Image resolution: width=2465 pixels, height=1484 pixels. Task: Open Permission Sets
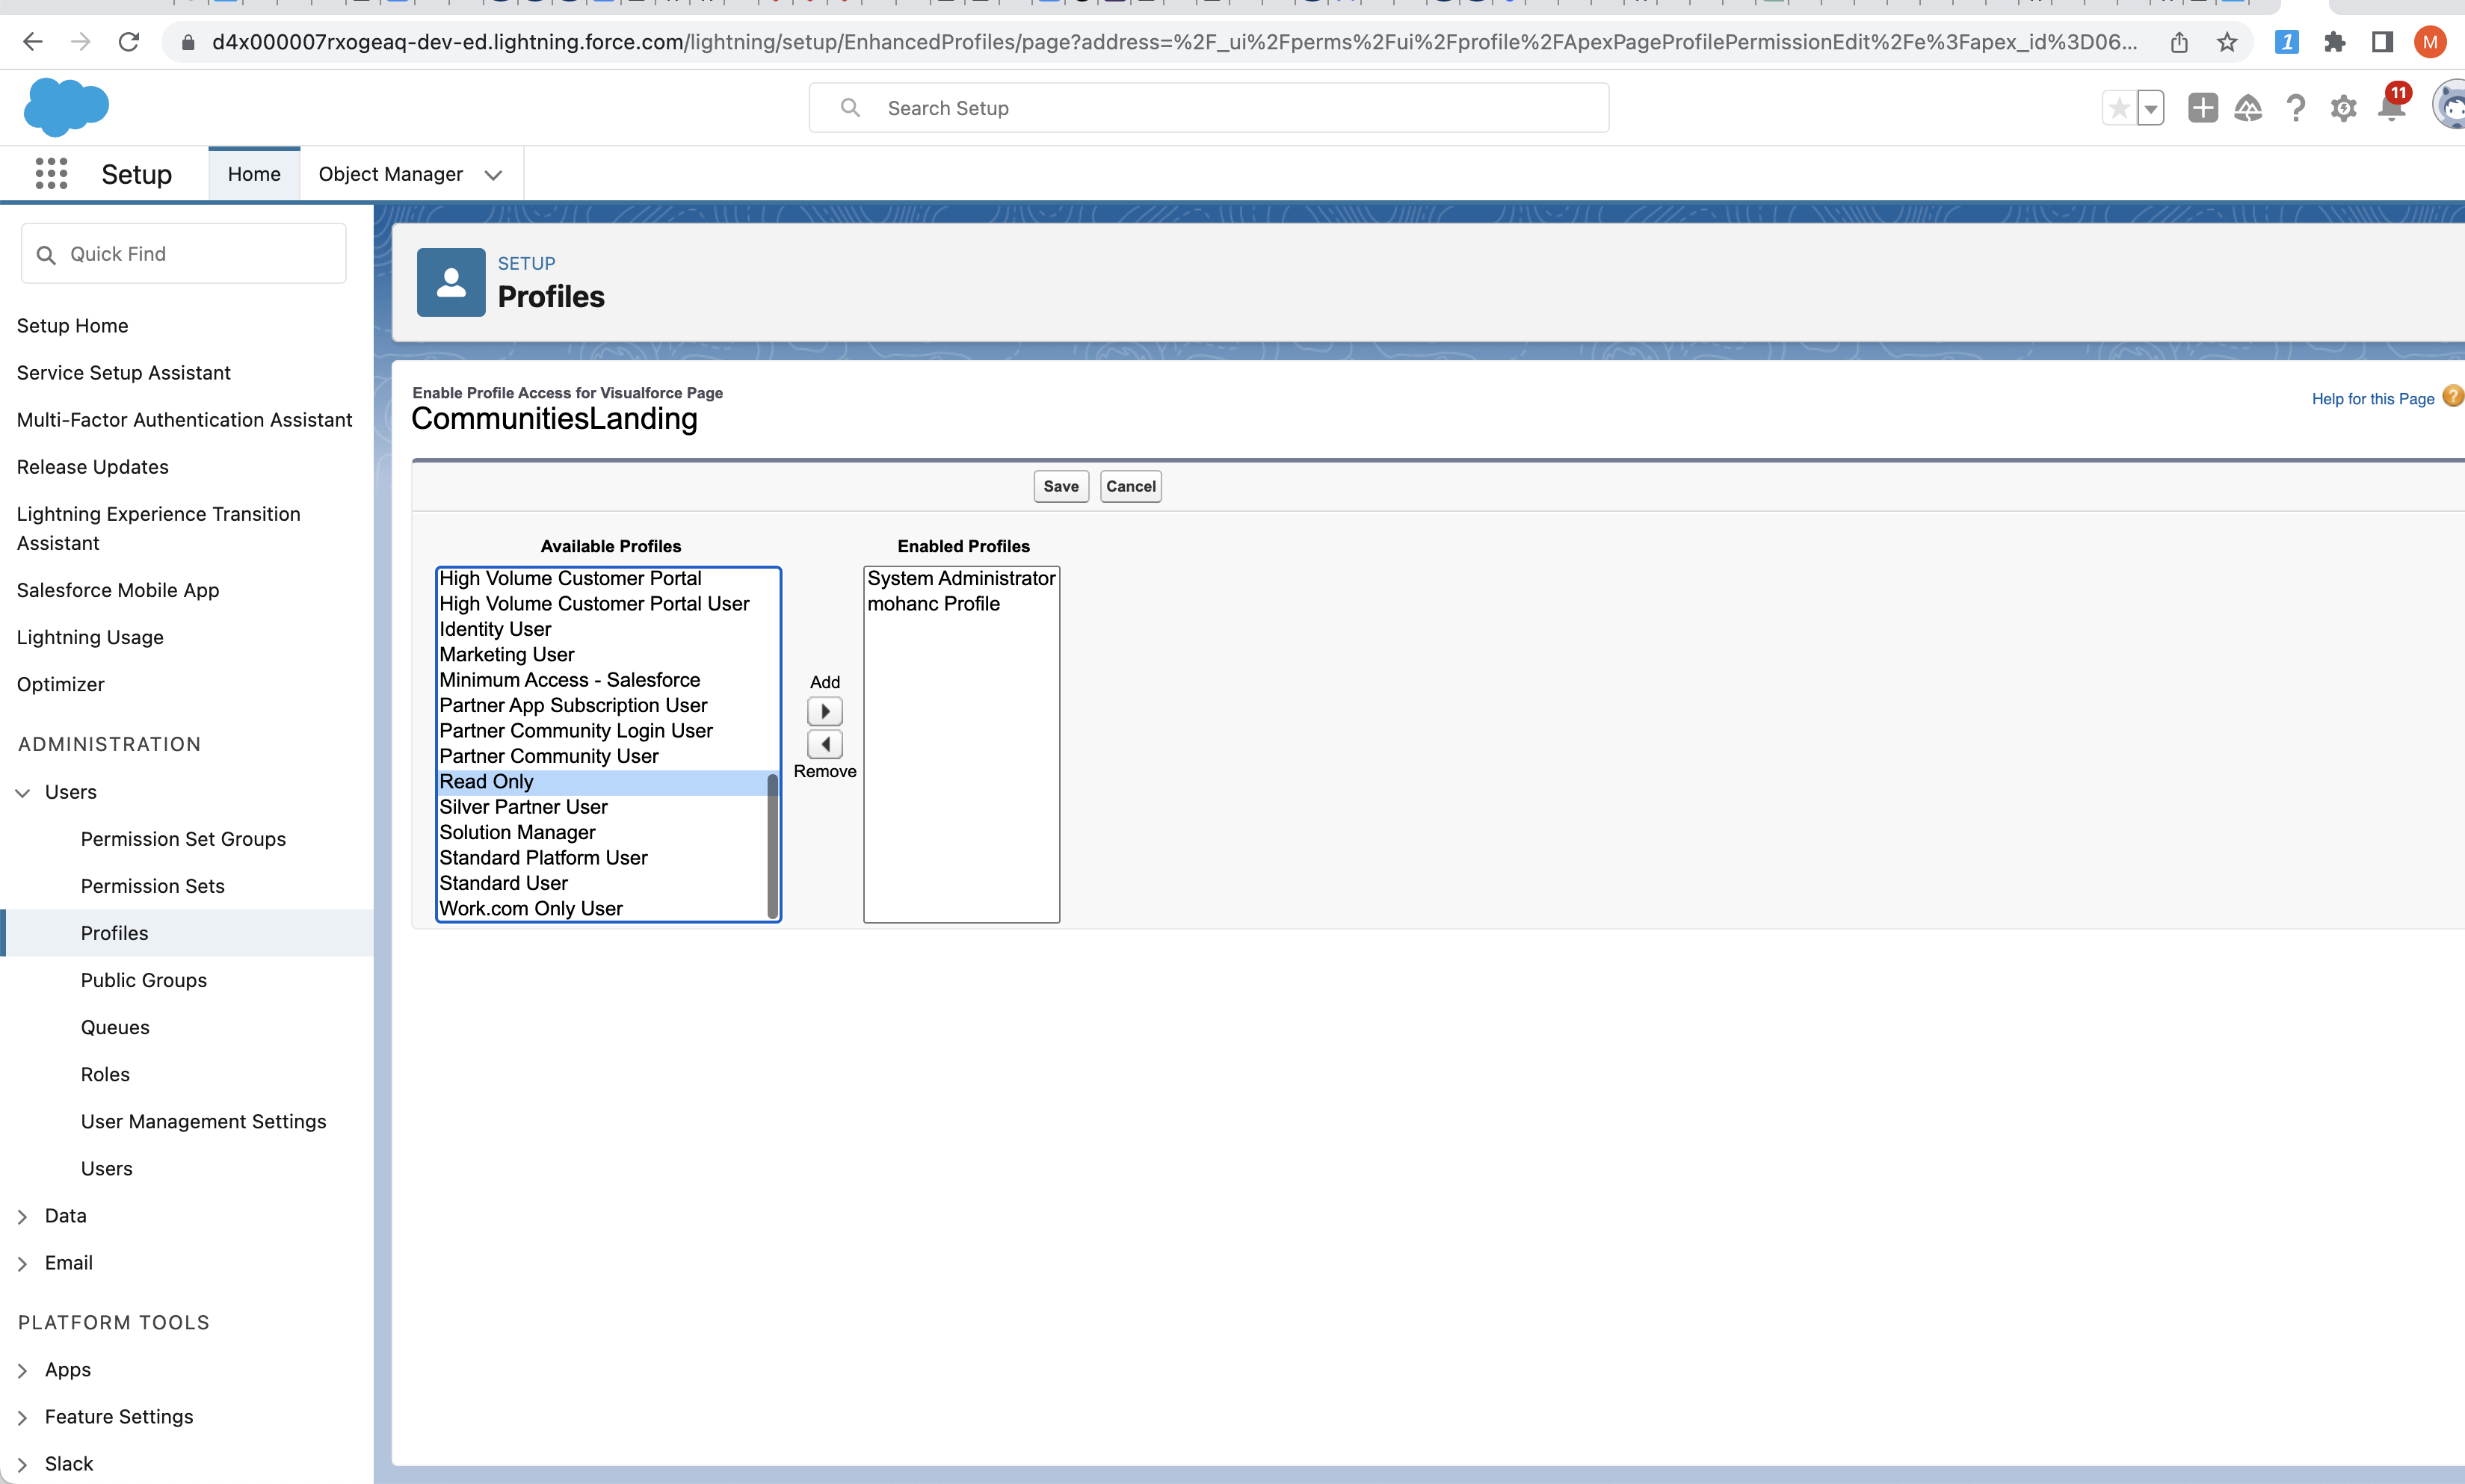[152, 886]
